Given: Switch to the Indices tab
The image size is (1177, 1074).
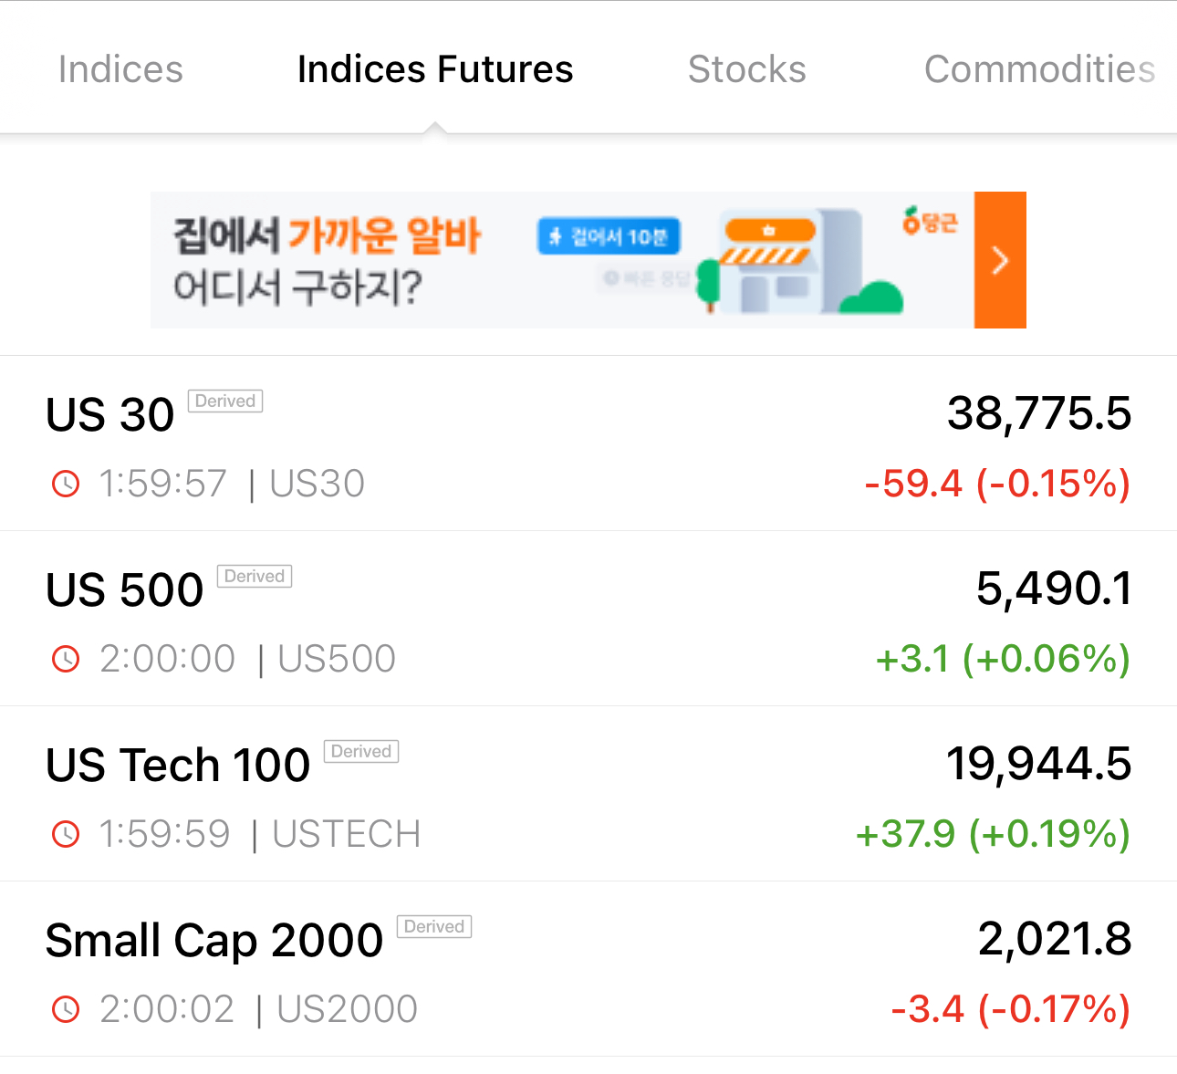Looking at the screenshot, I should click(120, 69).
